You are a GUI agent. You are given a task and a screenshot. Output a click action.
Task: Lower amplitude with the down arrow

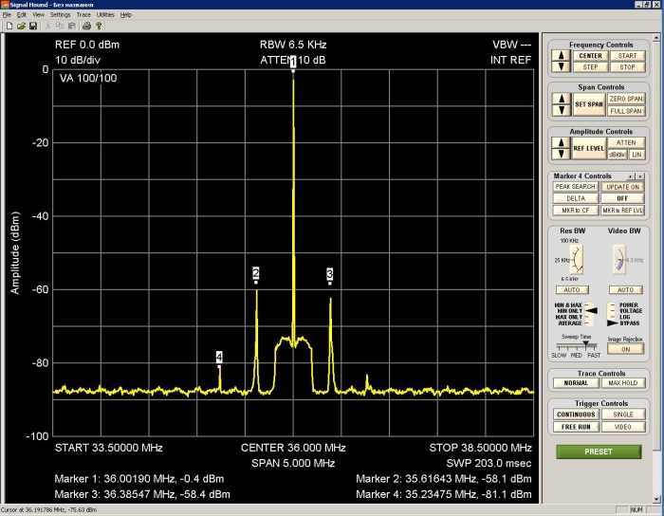pyautogui.click(x=562, y=154)
